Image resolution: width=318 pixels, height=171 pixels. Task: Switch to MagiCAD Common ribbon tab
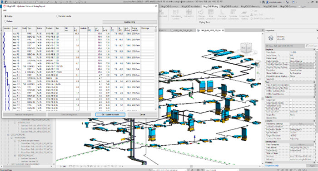170,6
